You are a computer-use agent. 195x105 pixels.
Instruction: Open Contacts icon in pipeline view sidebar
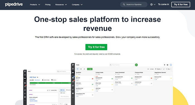[73, 86]
